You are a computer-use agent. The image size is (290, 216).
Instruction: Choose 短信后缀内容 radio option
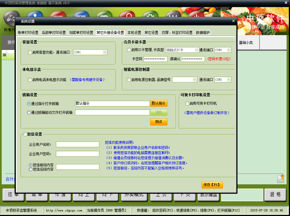tap(31, 169)
